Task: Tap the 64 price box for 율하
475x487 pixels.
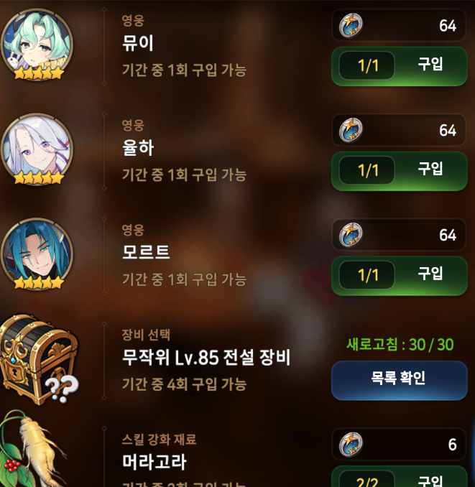Action: (x=399, y=130)
